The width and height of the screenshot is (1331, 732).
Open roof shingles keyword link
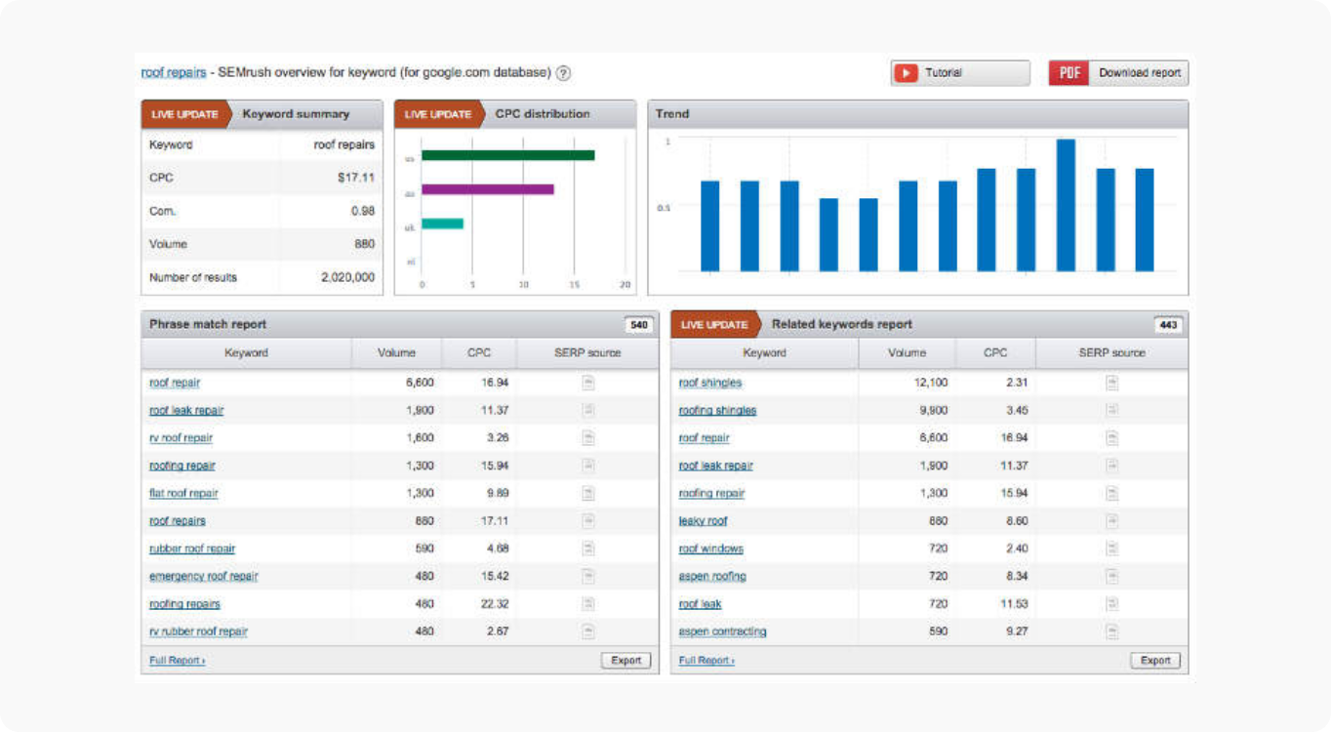tap(710, 383)
